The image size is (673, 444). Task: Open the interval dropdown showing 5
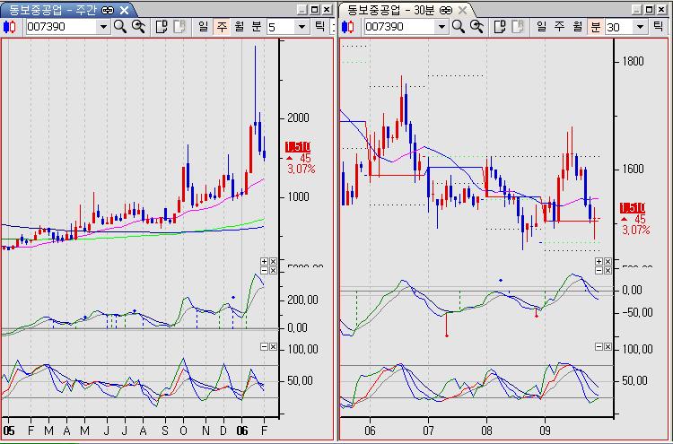(x=302, y=27)
